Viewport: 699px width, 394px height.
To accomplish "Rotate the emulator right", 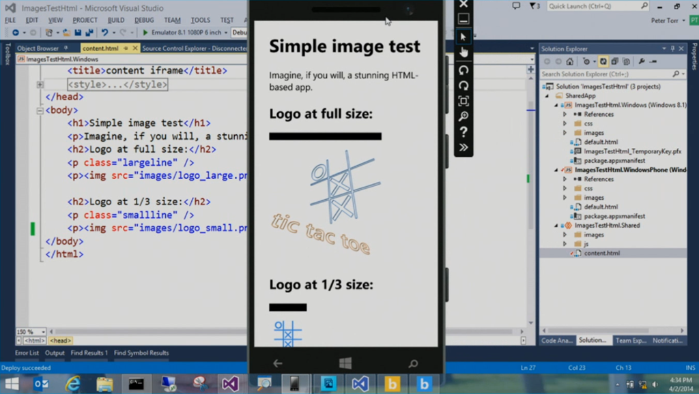I will [463, 85].
